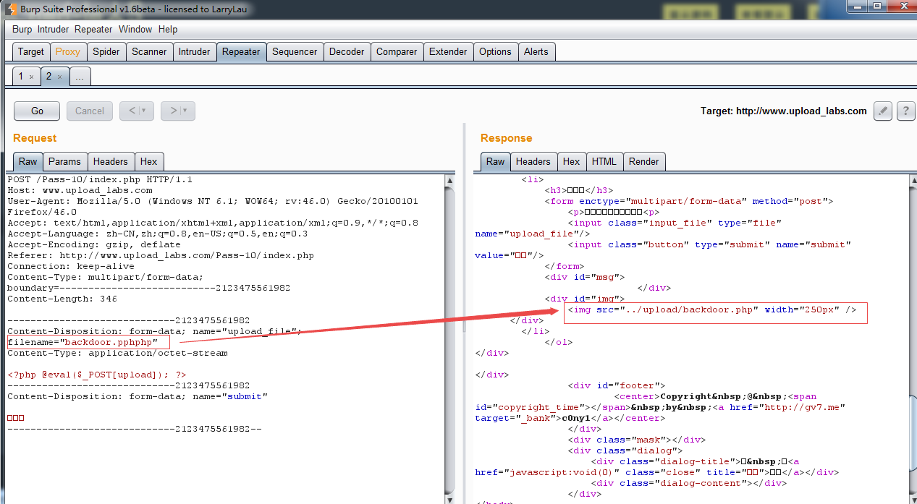Screen dimensions: 917x504
Task: Click the POST /Pass-10/index.php request line
Action: point(100,179)
